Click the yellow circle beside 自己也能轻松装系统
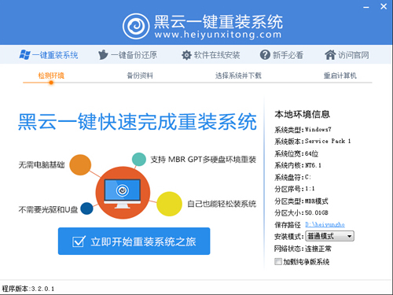The width and height of the screenshot is (393, 295). [169, 204]
